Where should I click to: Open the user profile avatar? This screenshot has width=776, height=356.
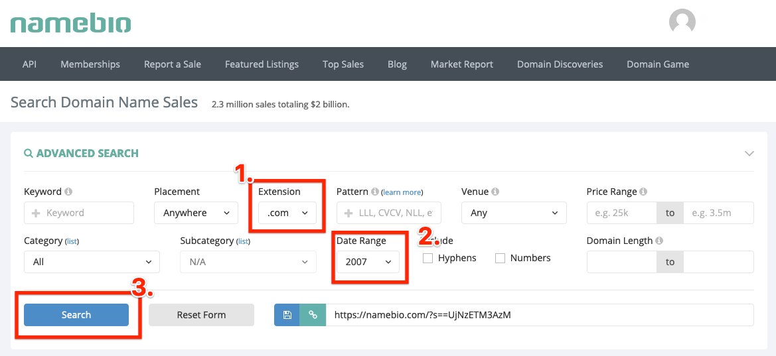[682, 22]
